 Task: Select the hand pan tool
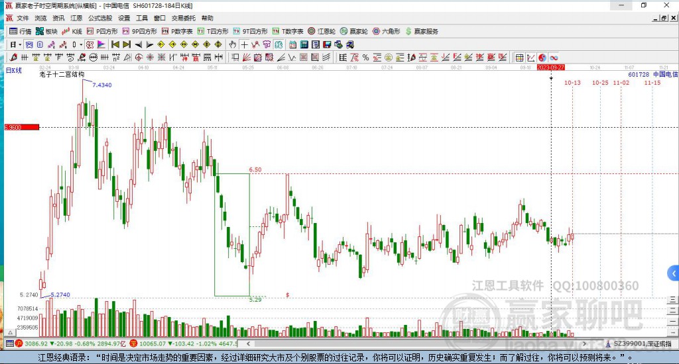(233, 44)
